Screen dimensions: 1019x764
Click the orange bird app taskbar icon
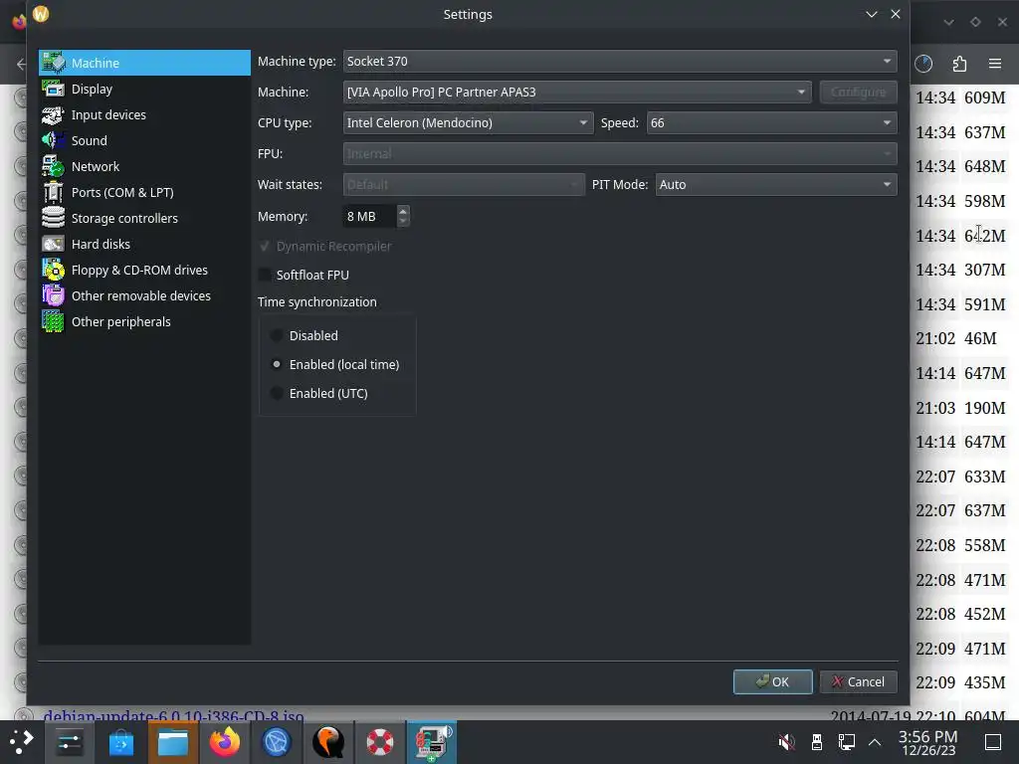tap(328, 742)
